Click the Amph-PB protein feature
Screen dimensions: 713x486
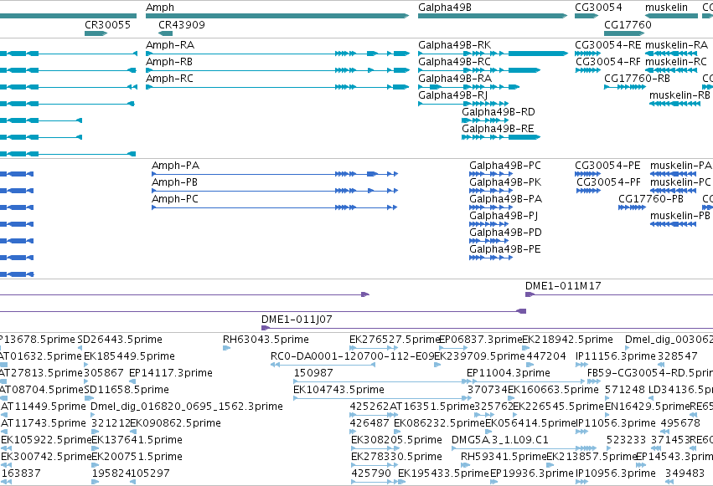click(275, 191)
